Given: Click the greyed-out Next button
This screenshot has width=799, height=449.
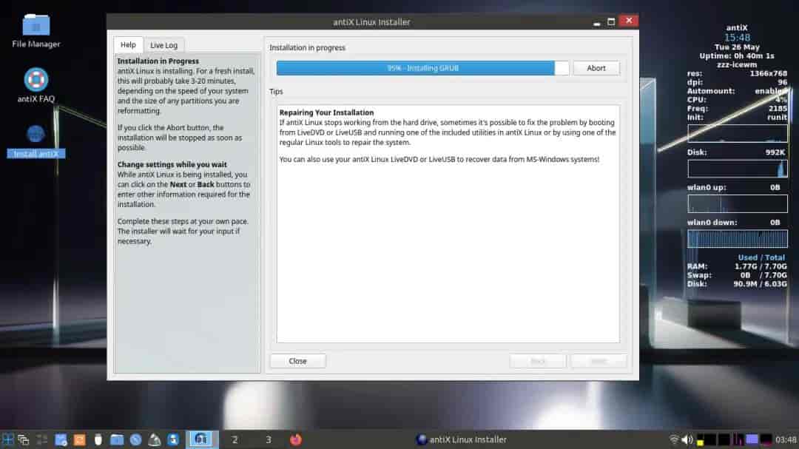Looking at the screenshot, I should click(x=599, y=361).
